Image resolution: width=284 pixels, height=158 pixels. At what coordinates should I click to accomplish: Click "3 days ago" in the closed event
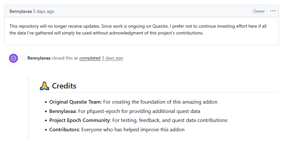[x=112, y=58]
